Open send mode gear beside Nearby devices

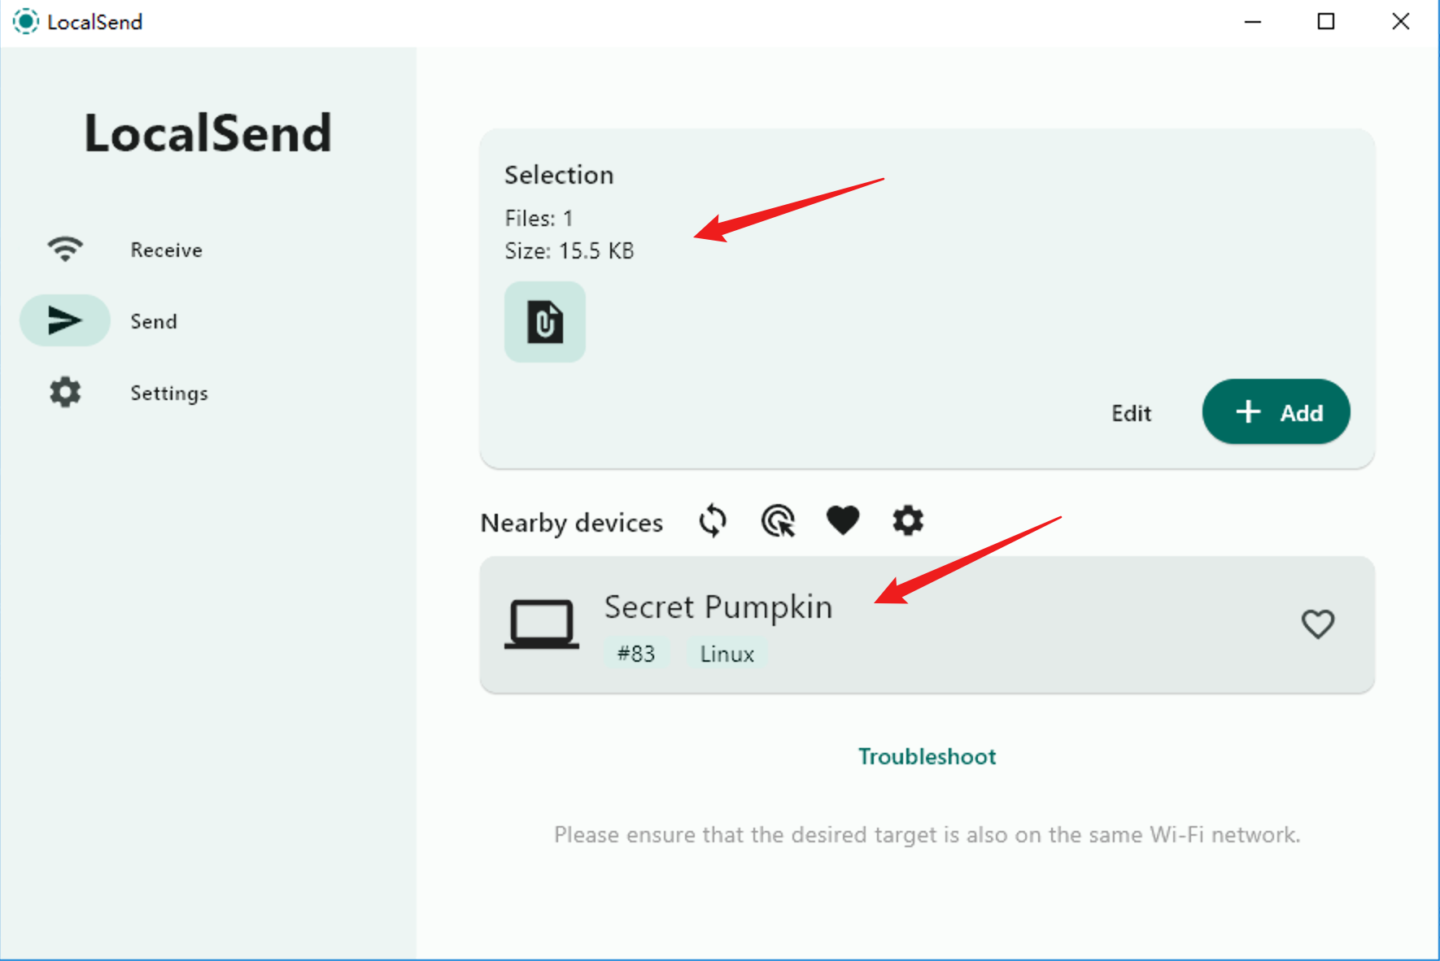coord(908,520)
